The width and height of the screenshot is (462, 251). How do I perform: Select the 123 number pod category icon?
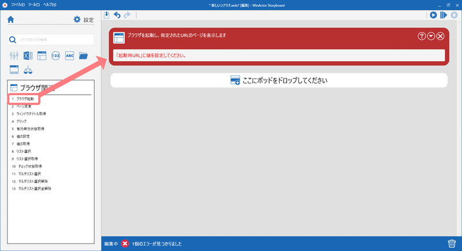coord(55,55)
